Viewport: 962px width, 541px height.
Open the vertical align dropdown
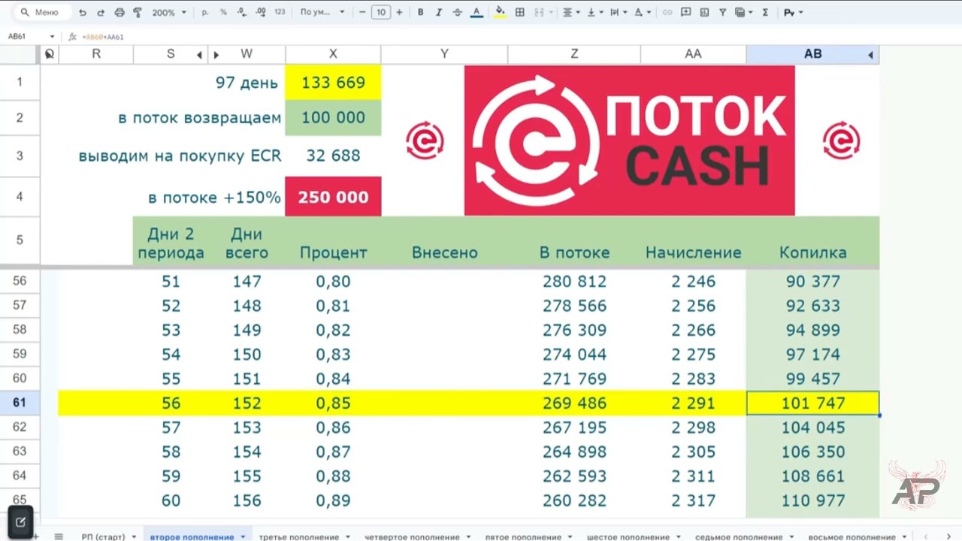pos(594,13)
